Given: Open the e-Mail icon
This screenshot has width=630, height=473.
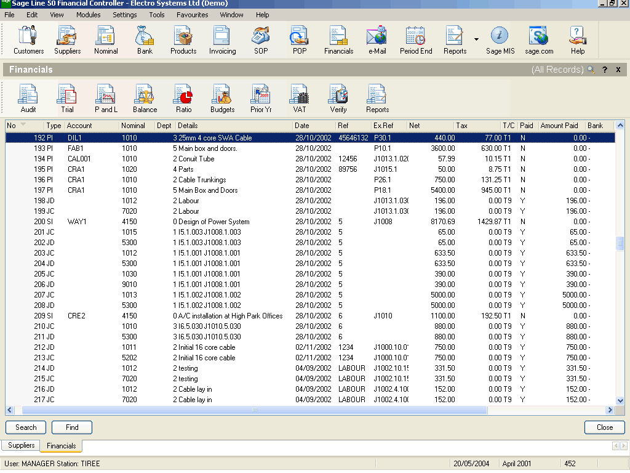Looking at the screenshot, I should pyautogui.click(x=377, y=40).
